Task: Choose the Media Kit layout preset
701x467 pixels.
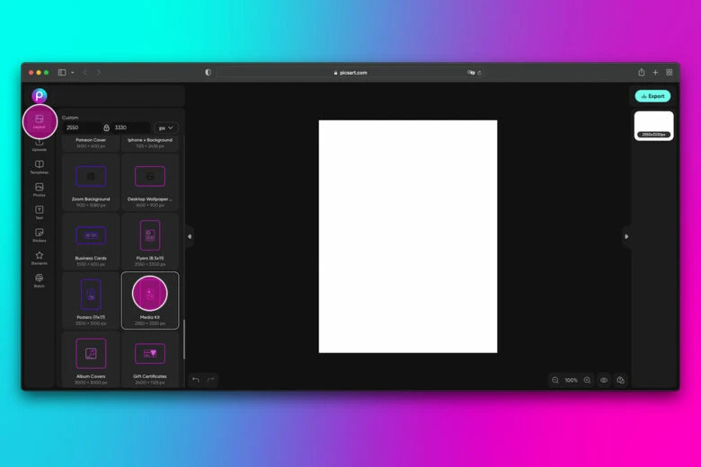Action: pyautogui.click(x=150, y=300)
